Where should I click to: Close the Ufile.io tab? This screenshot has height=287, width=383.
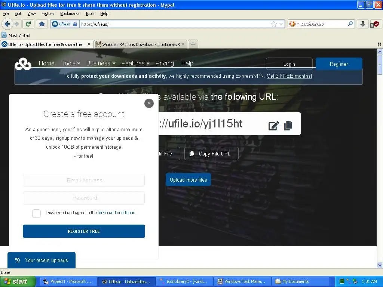(89, 44)
